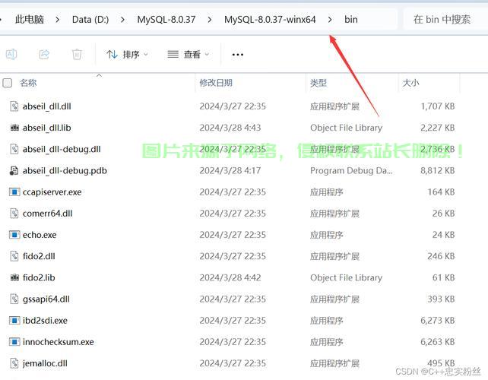
Task: Click the file name ccapiserver.exe
Action: pos(52,192)
